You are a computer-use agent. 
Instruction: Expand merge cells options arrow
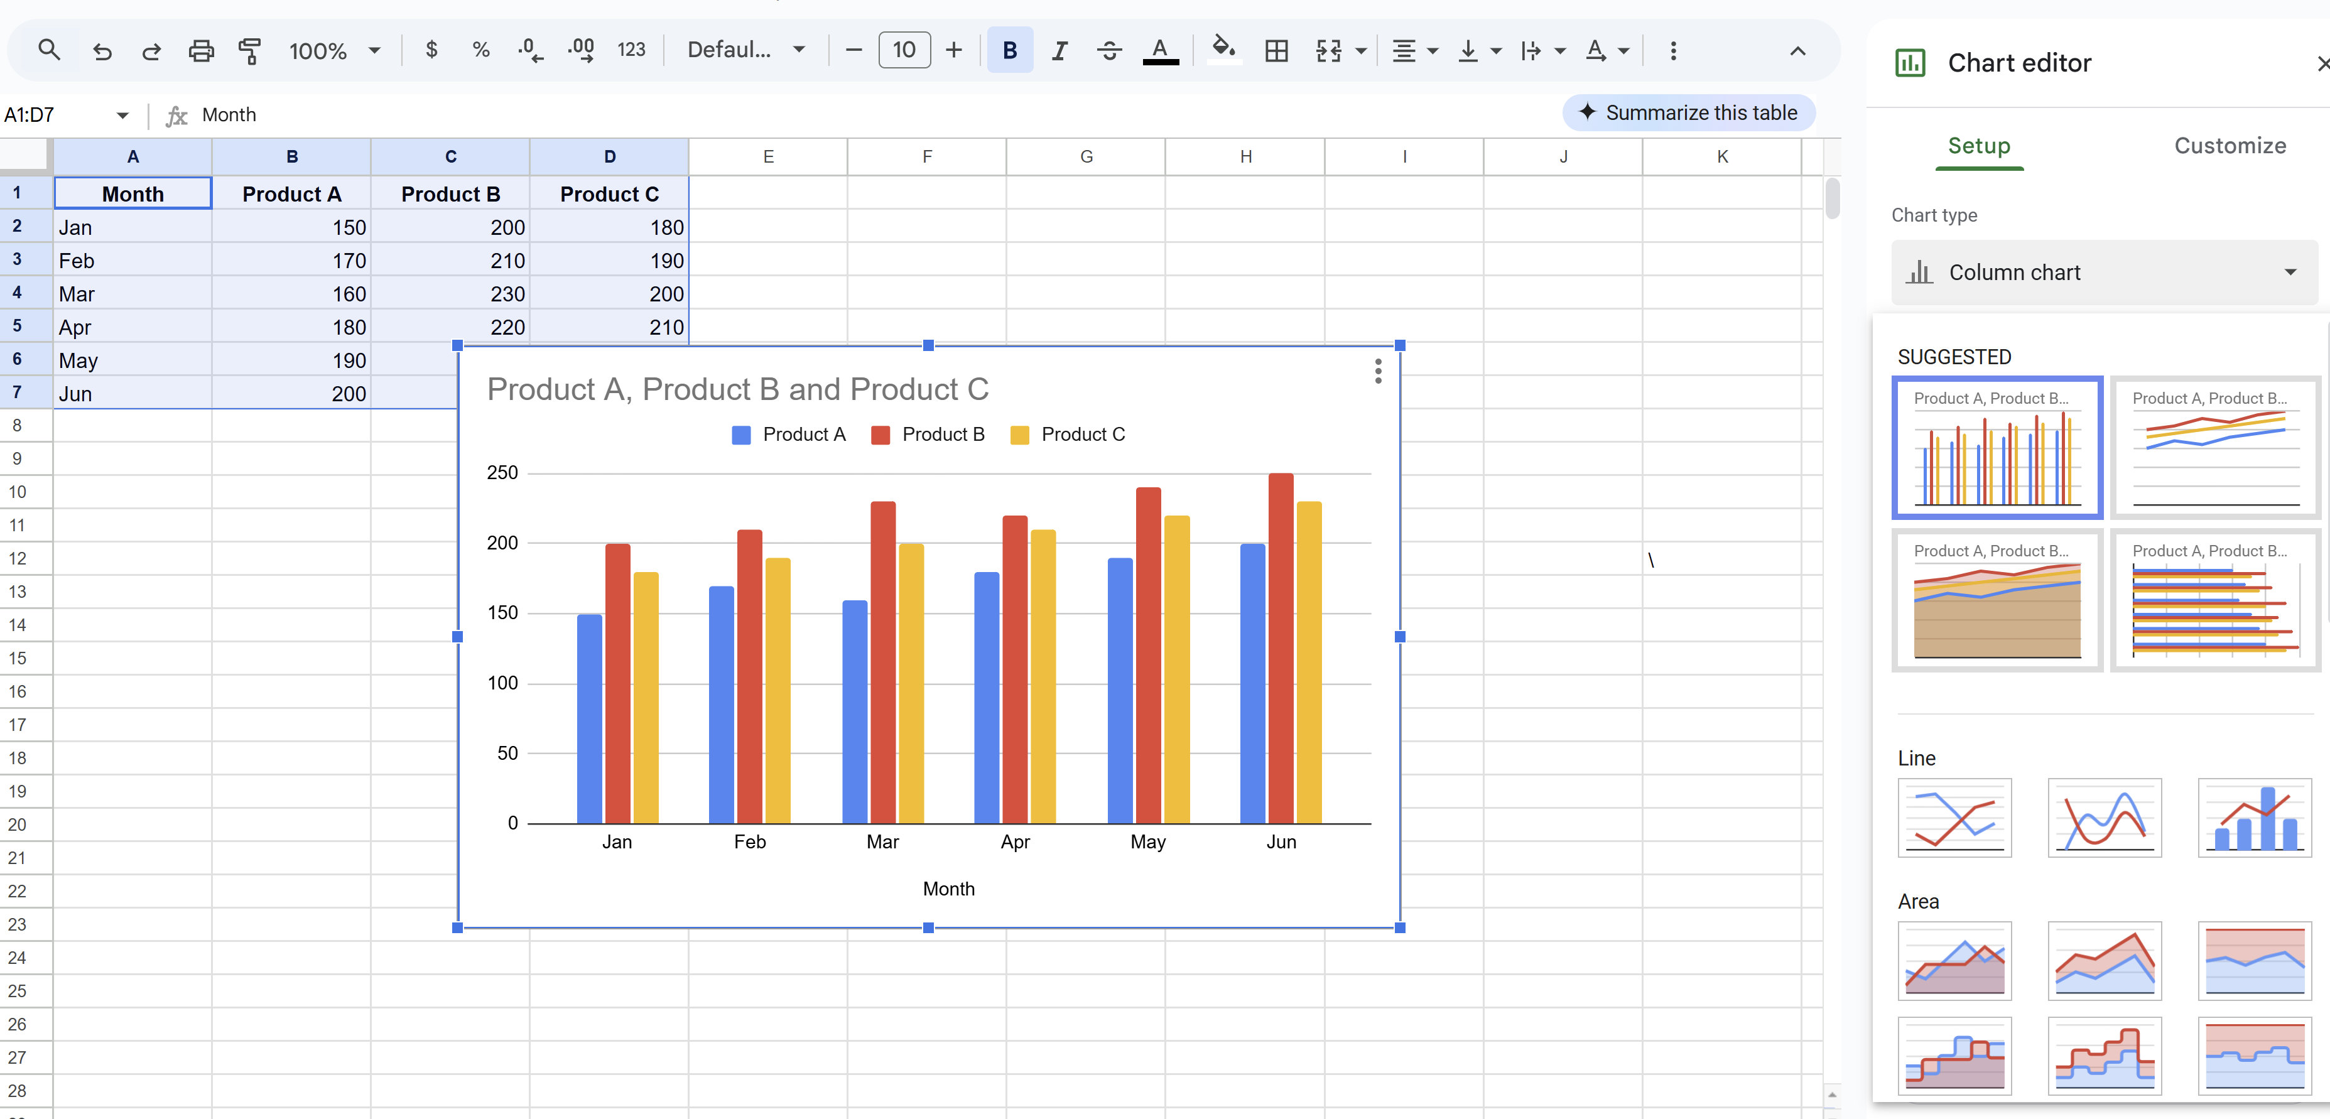pos(1360,51)
